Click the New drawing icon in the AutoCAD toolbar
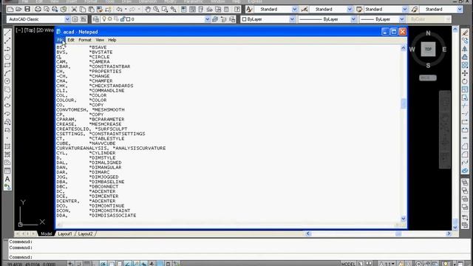The image size is (473, 266). click(10, 10)
